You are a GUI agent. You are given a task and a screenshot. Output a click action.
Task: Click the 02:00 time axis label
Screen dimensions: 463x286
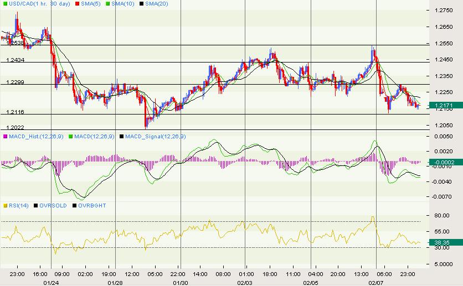pos(85,274)
